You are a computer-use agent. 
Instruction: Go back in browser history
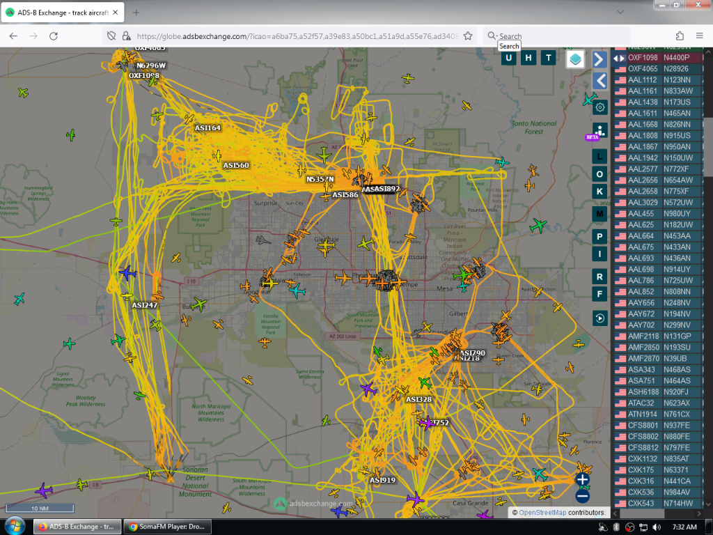[x=13, y=36]
